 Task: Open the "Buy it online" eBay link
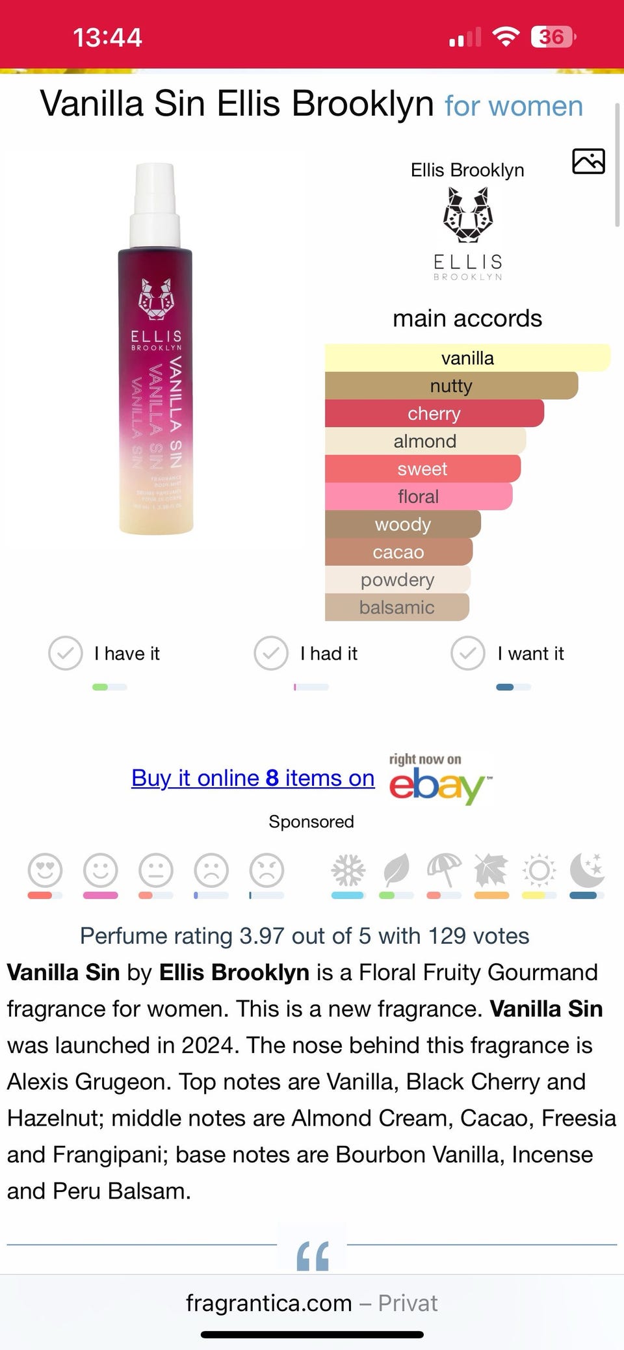click(253, 778)
